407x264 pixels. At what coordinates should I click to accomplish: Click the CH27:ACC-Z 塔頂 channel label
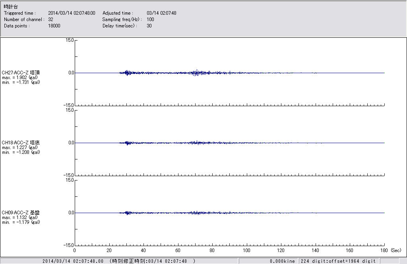click(21, 73)
